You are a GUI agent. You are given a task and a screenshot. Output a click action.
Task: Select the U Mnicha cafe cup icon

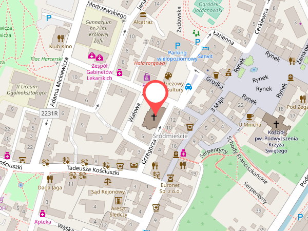[x=249, y=117]
